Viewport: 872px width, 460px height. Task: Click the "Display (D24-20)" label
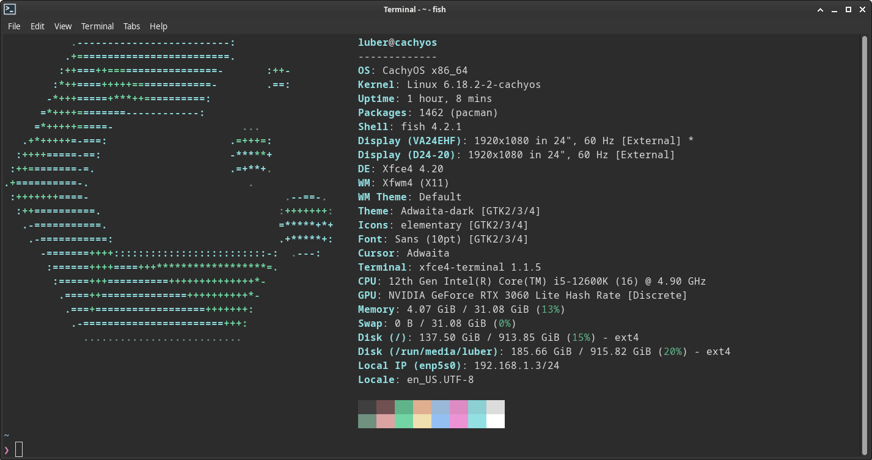pyautogui.click(x=407, y=155)
